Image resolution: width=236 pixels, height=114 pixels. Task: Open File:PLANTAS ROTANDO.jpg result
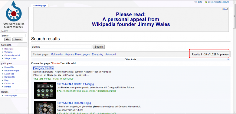[x=74, y=103]
